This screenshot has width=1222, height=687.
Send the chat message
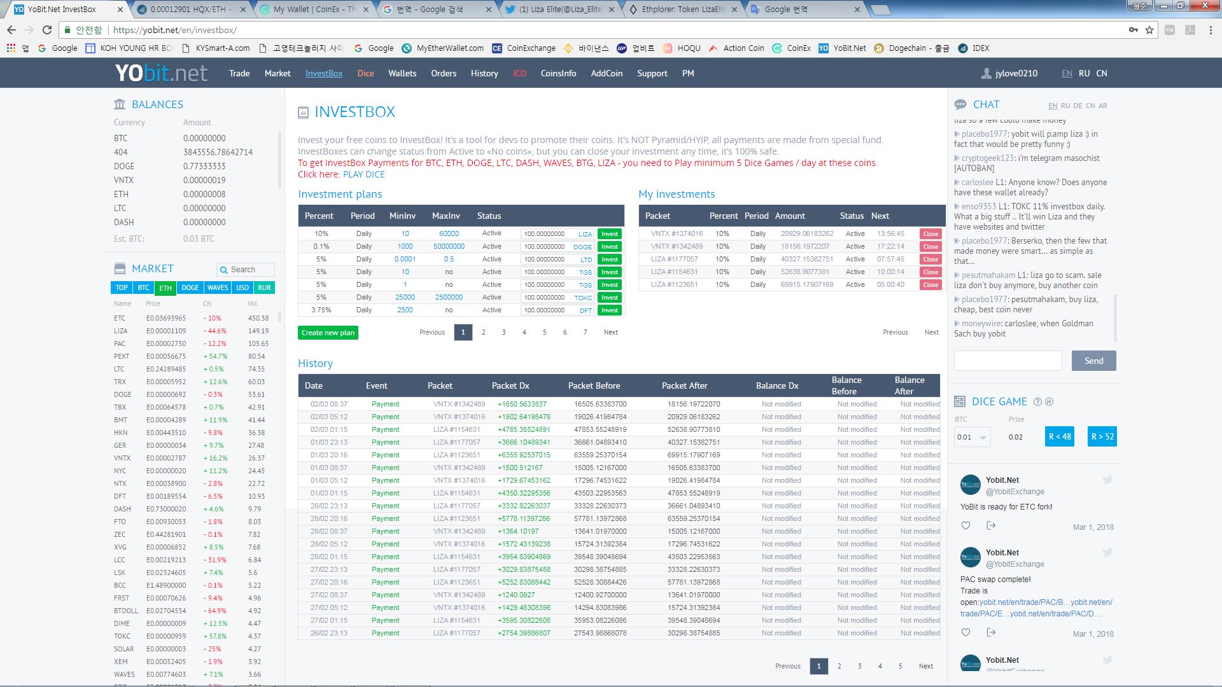(x=1093, y=361)
